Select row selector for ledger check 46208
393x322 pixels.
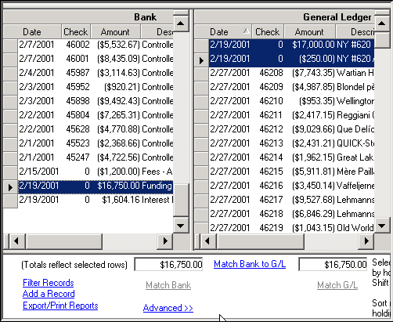pos(201,73)
